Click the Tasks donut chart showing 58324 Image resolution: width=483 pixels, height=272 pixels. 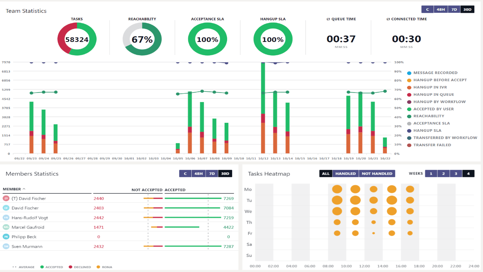pos(77,39)
